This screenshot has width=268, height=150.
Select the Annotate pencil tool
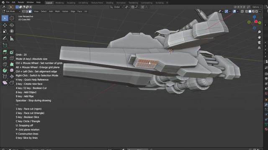5,38
